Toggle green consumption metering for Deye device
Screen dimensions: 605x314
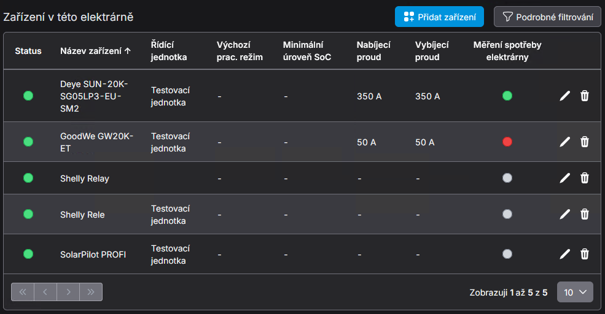point(507,96)
